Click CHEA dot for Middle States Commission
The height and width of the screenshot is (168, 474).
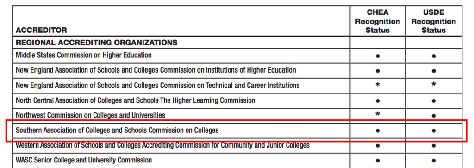click(378, 56)
